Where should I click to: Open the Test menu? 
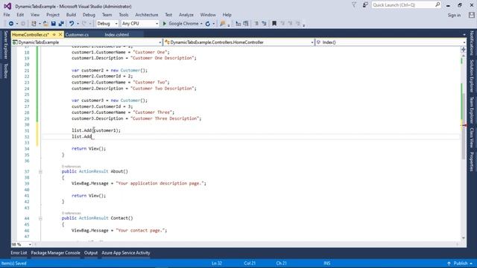point(168,15)
